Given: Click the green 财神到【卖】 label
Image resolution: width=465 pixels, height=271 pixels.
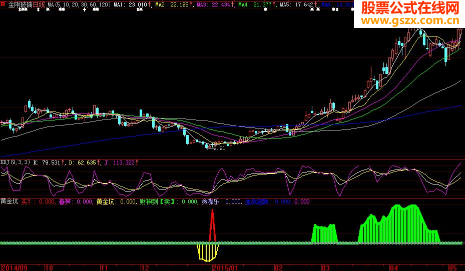Looking at the screenshot, I should point(157,201).
